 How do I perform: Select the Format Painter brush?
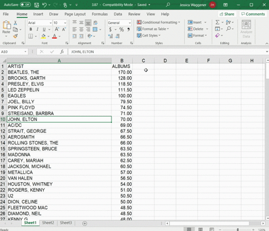click(x=15, y=36)
